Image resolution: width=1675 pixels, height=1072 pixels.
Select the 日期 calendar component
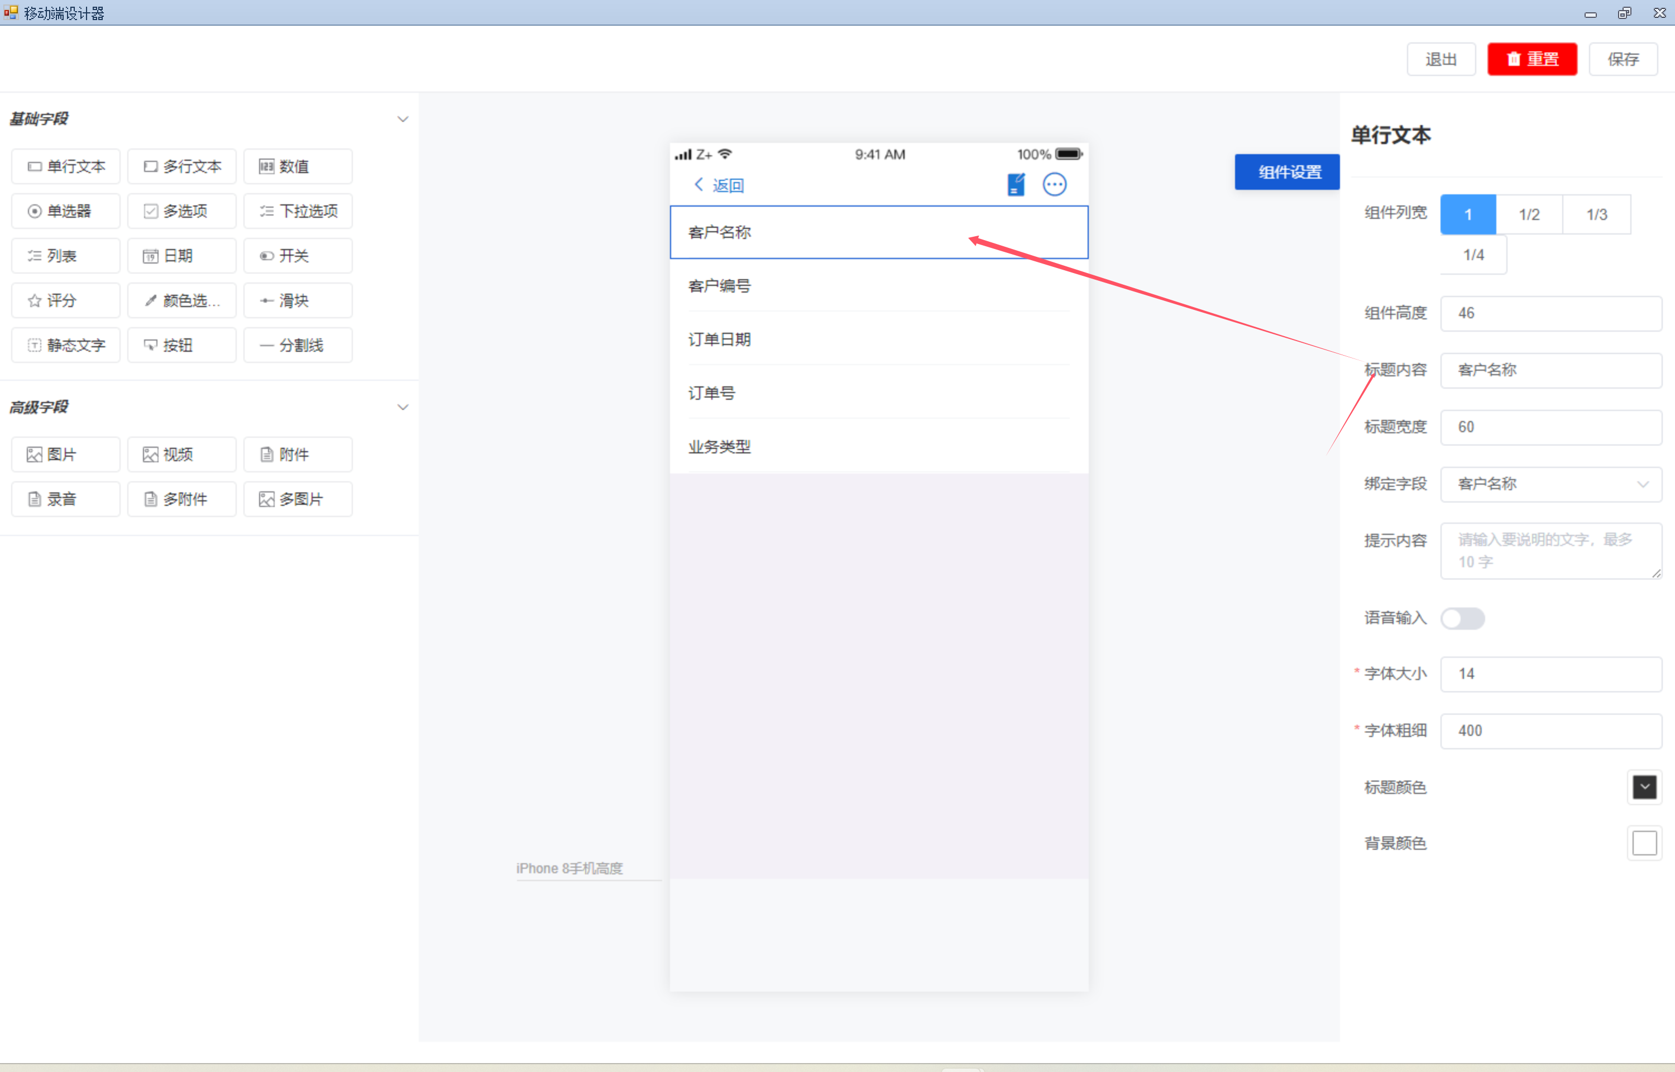point(181,256)
